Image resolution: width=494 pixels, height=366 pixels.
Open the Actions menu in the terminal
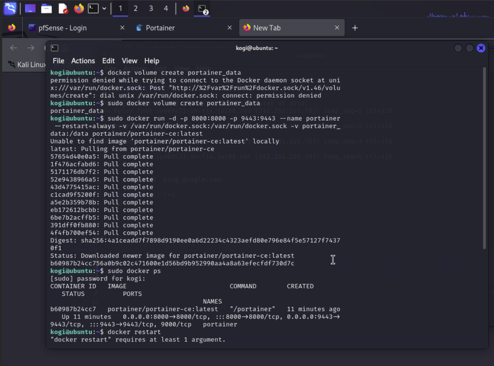[83, 61]
